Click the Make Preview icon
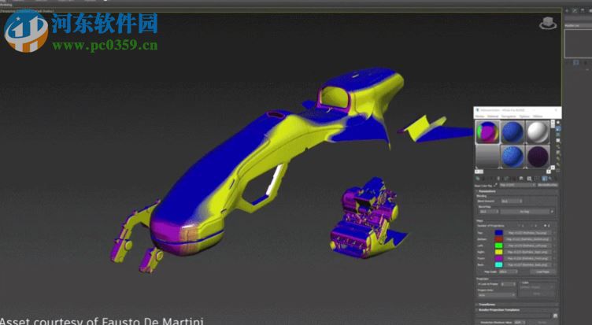This screenshot has height=325, width=592. (558, 153)
